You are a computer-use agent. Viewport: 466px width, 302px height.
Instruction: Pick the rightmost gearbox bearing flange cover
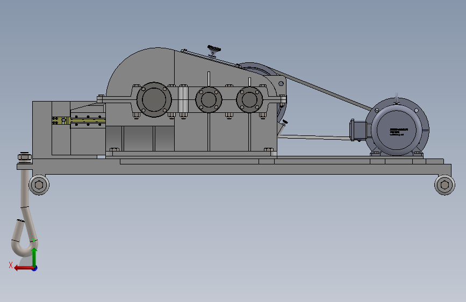pos(249,99)
